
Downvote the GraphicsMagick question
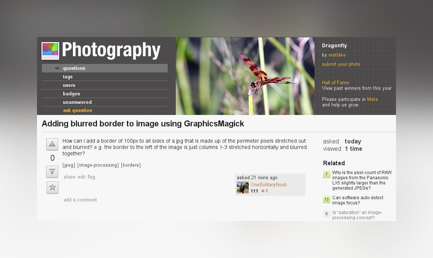pyautogui.click(x=52, y=172)
